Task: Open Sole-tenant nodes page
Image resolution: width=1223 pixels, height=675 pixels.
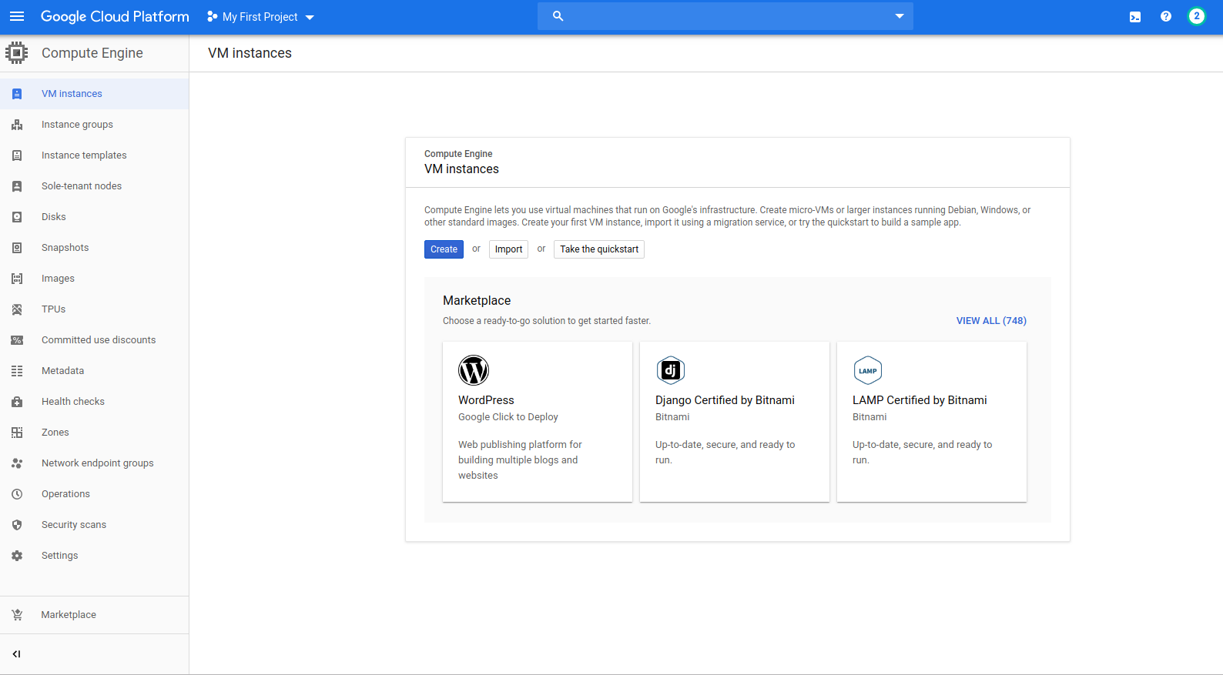Action: (x=94, y=186)
